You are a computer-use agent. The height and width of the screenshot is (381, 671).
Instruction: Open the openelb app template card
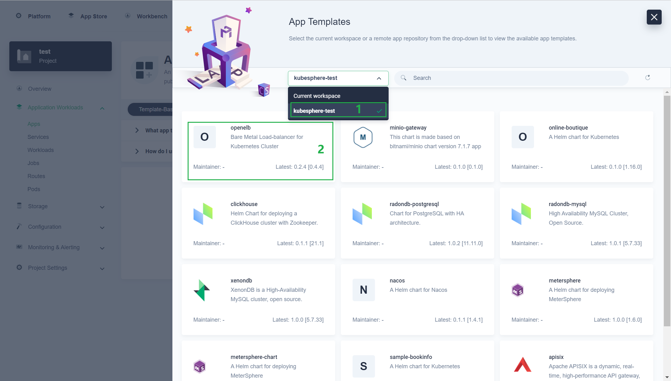pos(258,147)
